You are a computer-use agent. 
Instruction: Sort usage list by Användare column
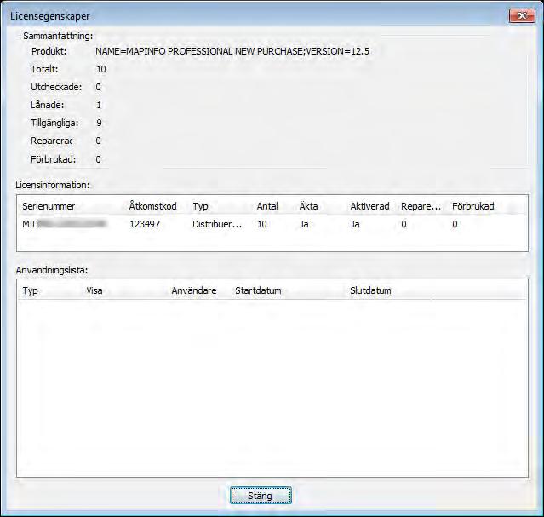[194, 290]
